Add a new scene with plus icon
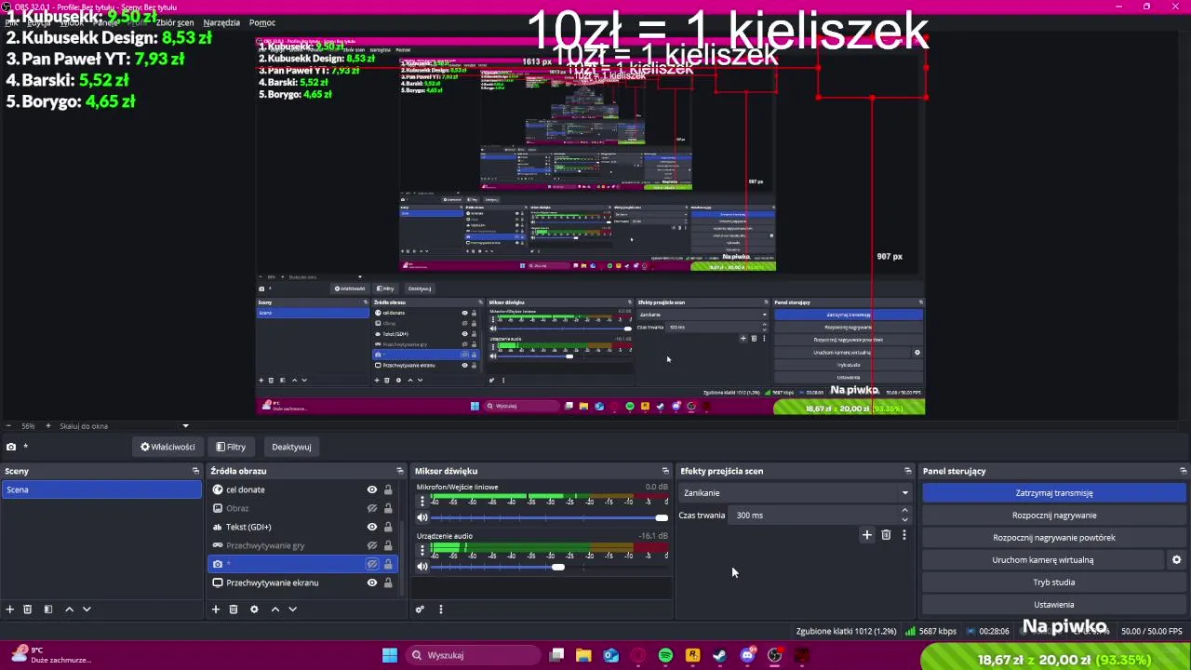The height and width of the screenshot is (670, 1191). pos(10,610)
